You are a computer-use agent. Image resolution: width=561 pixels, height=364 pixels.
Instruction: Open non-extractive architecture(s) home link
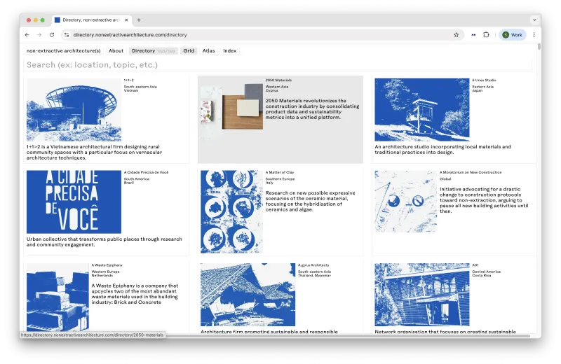click(63, 50)
